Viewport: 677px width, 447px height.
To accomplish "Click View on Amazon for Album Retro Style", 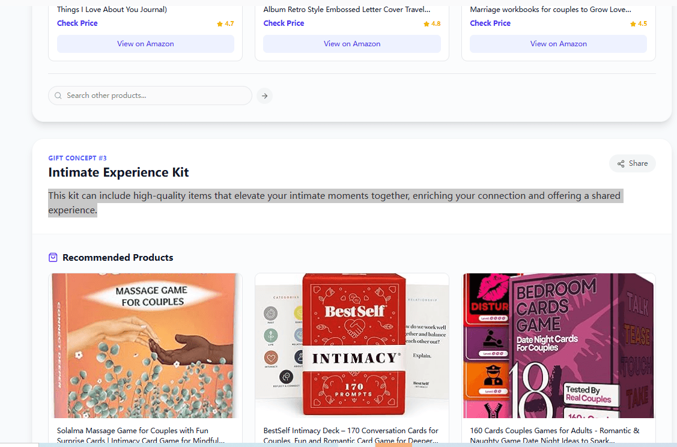I will pyautogui.click(x=351, y=43).
